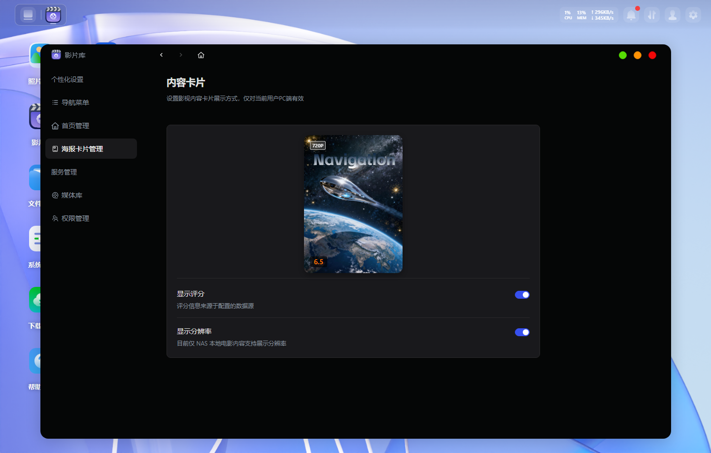Click the 影片库 app logo in the window title
Image resolution: width=711 pixels, height=453 pixels.
tap(56, 55)
